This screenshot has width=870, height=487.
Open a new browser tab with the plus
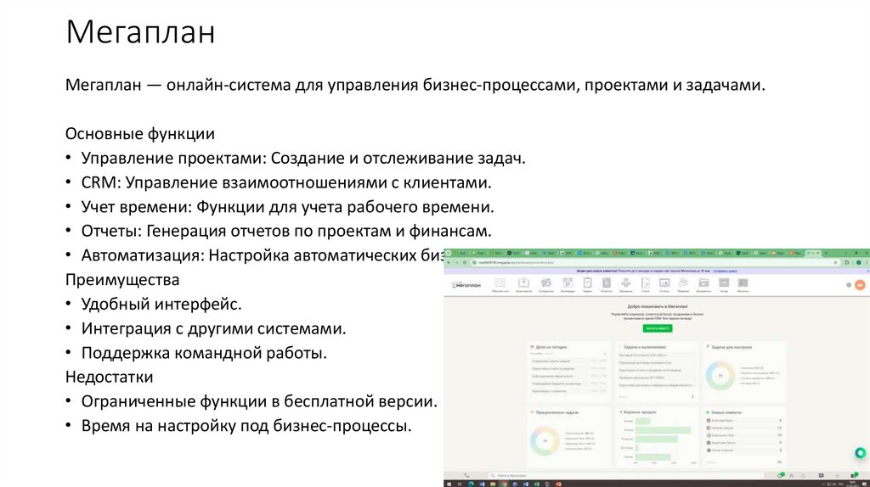pos(826,253)
